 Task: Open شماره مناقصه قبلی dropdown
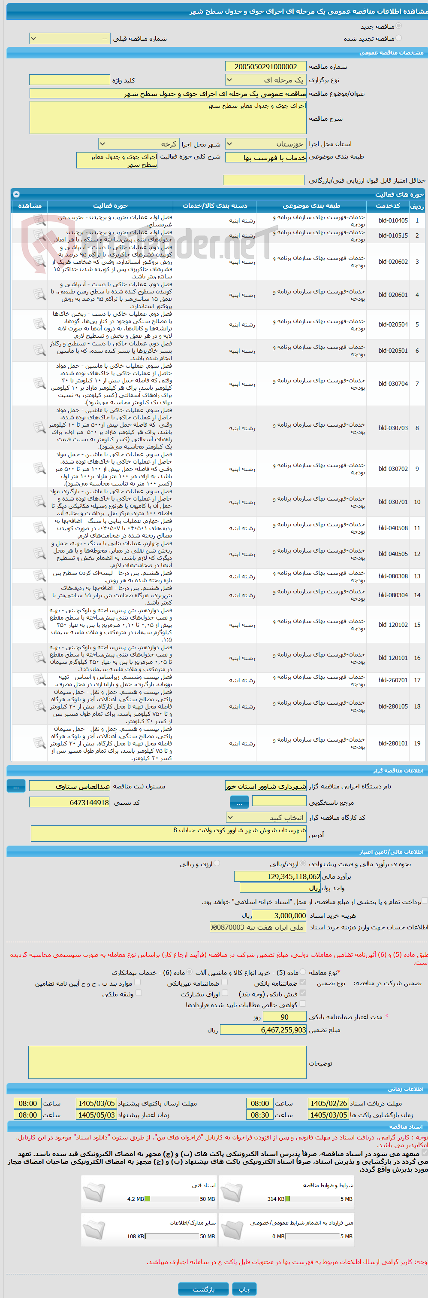pos(70,38)
